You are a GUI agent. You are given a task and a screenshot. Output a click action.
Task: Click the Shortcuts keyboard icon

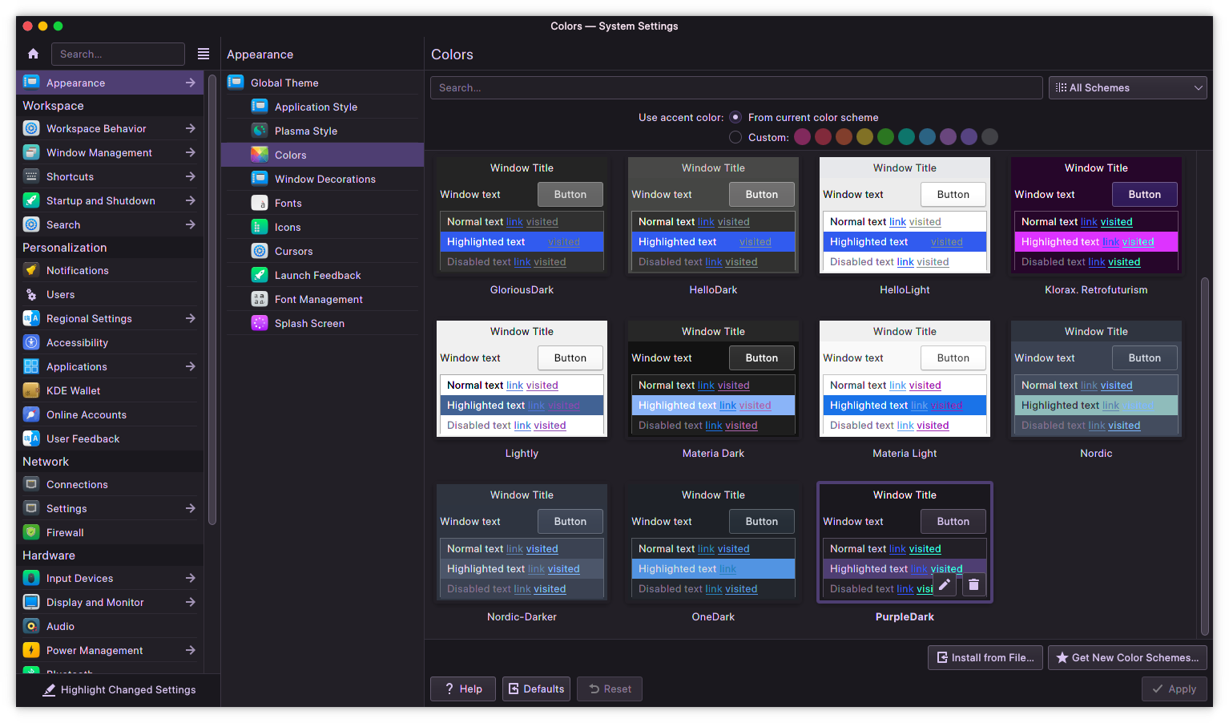point(31,176)
